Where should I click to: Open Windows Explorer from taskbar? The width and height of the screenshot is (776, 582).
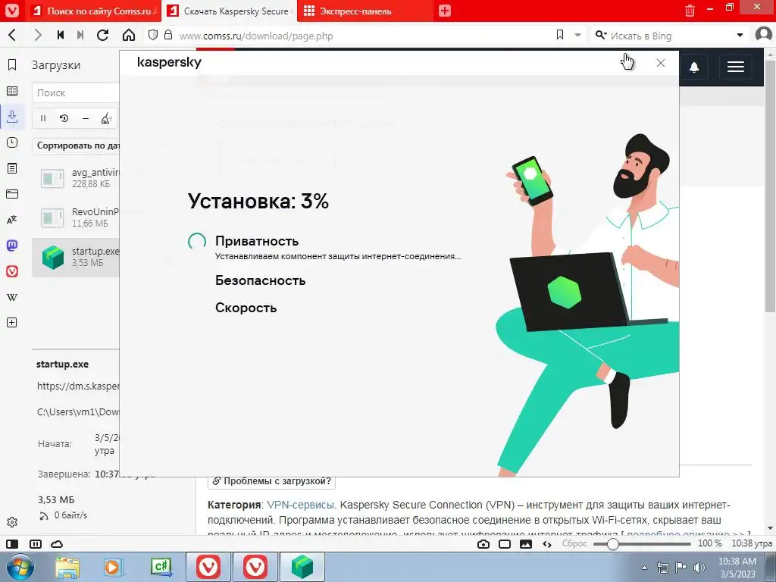pyautogui.click(x=67, y=568)
